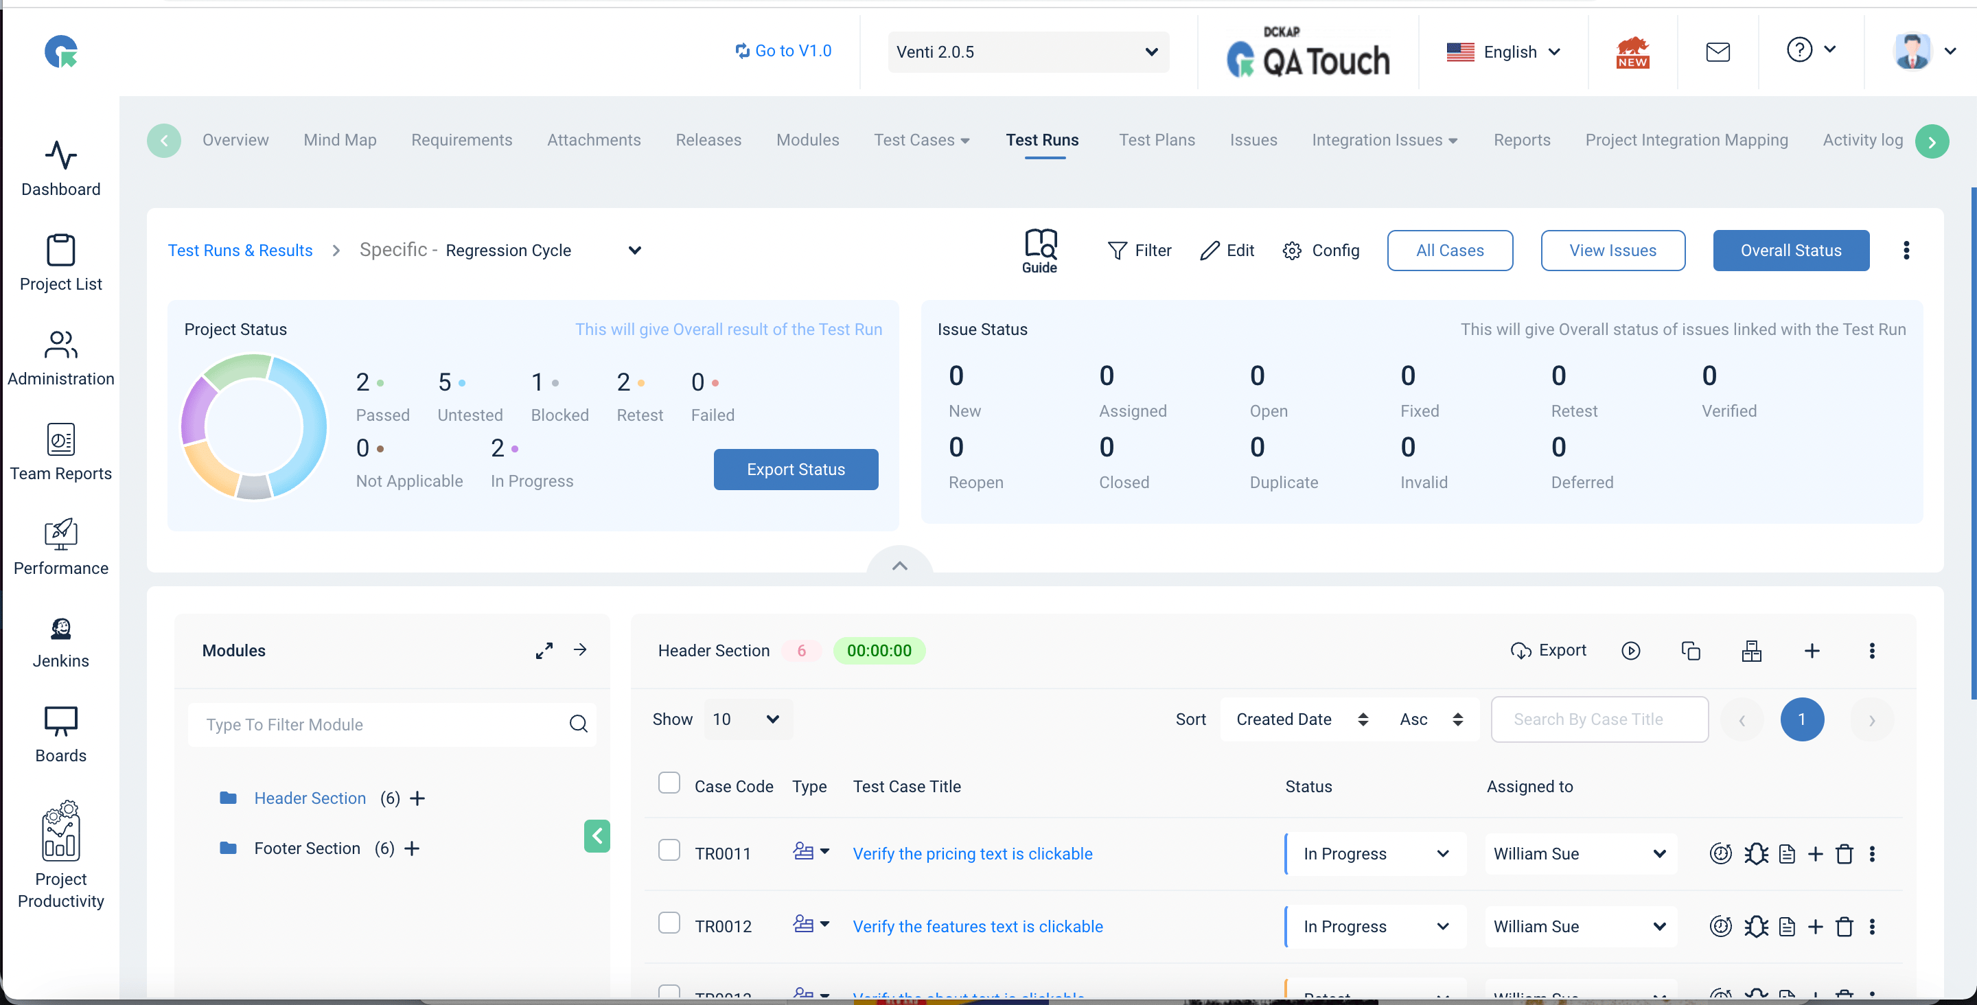The width and height of the screenshot is (1977, 1005).
Task: Switch to the Test Plans tab
Action: (x=1156, y=140)
